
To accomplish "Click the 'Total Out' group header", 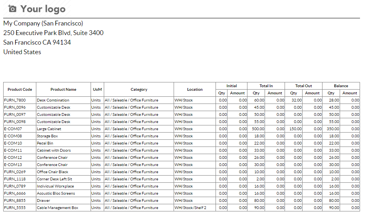I will point(303,86).
